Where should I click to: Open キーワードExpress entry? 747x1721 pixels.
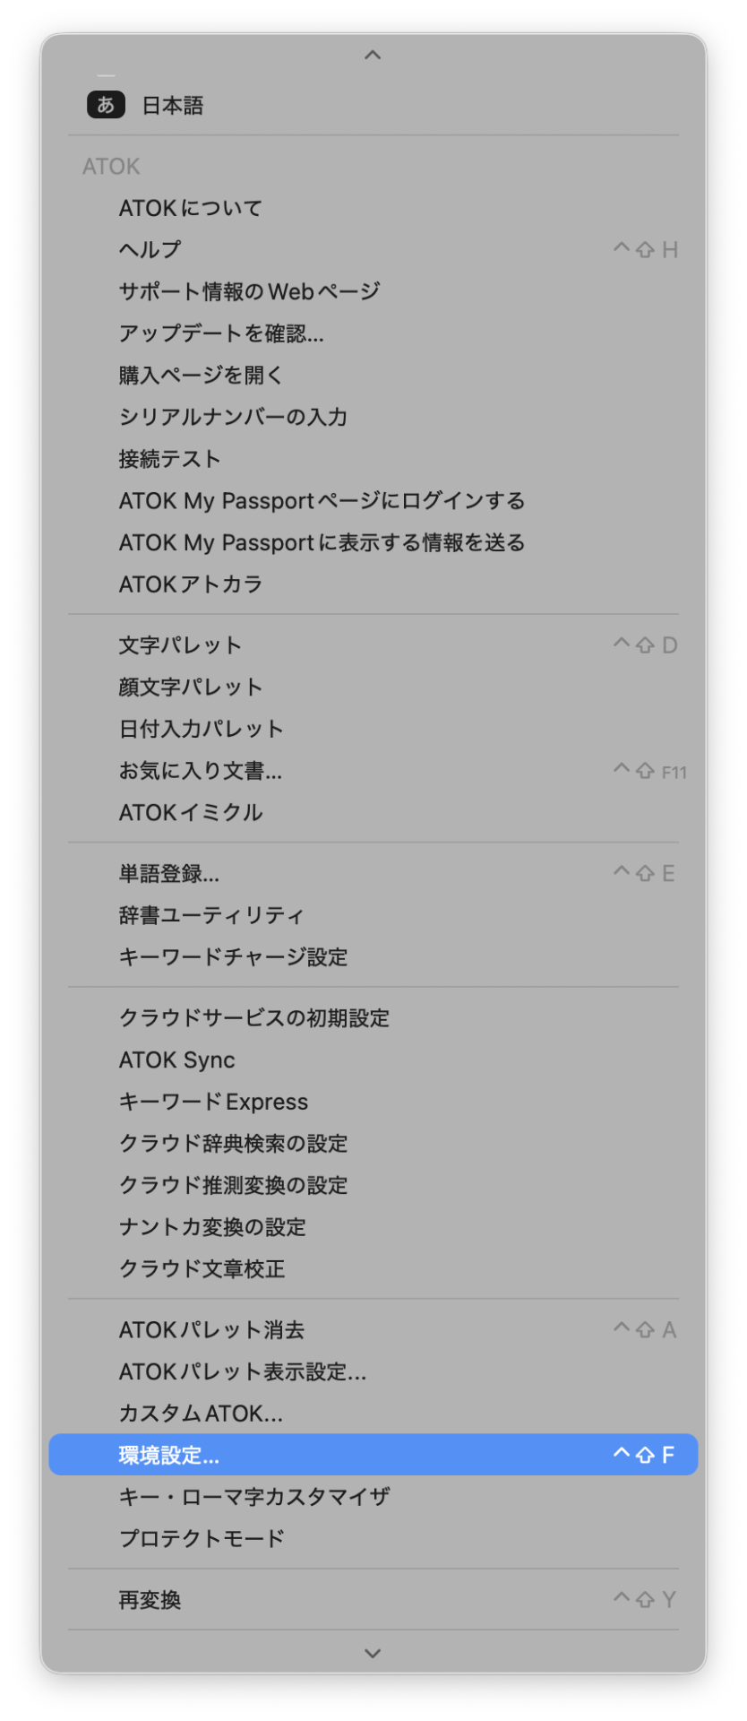tap(373, 1102)
